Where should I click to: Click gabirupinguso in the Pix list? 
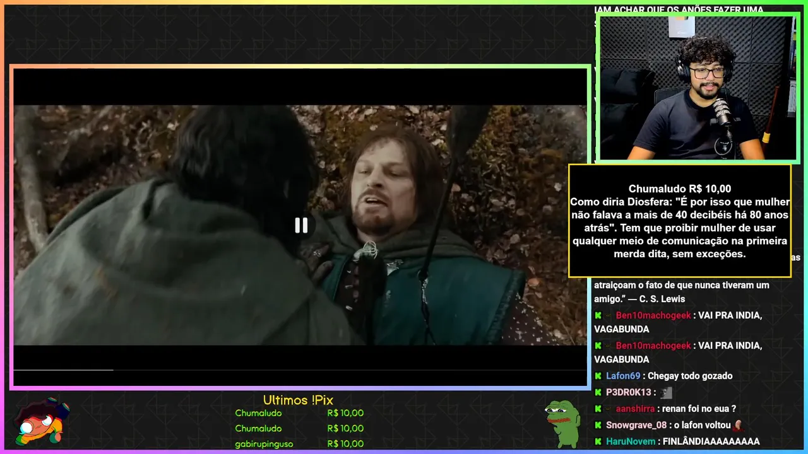point(264,444)
